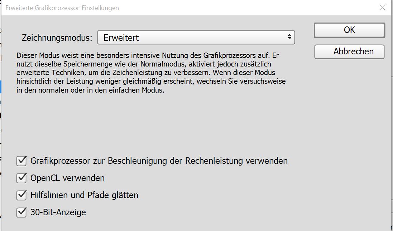This screenshot has height=231, width=393.
Task: Confirm settings with the OK button
Action: pyautogui.click(x=349, y=30)
